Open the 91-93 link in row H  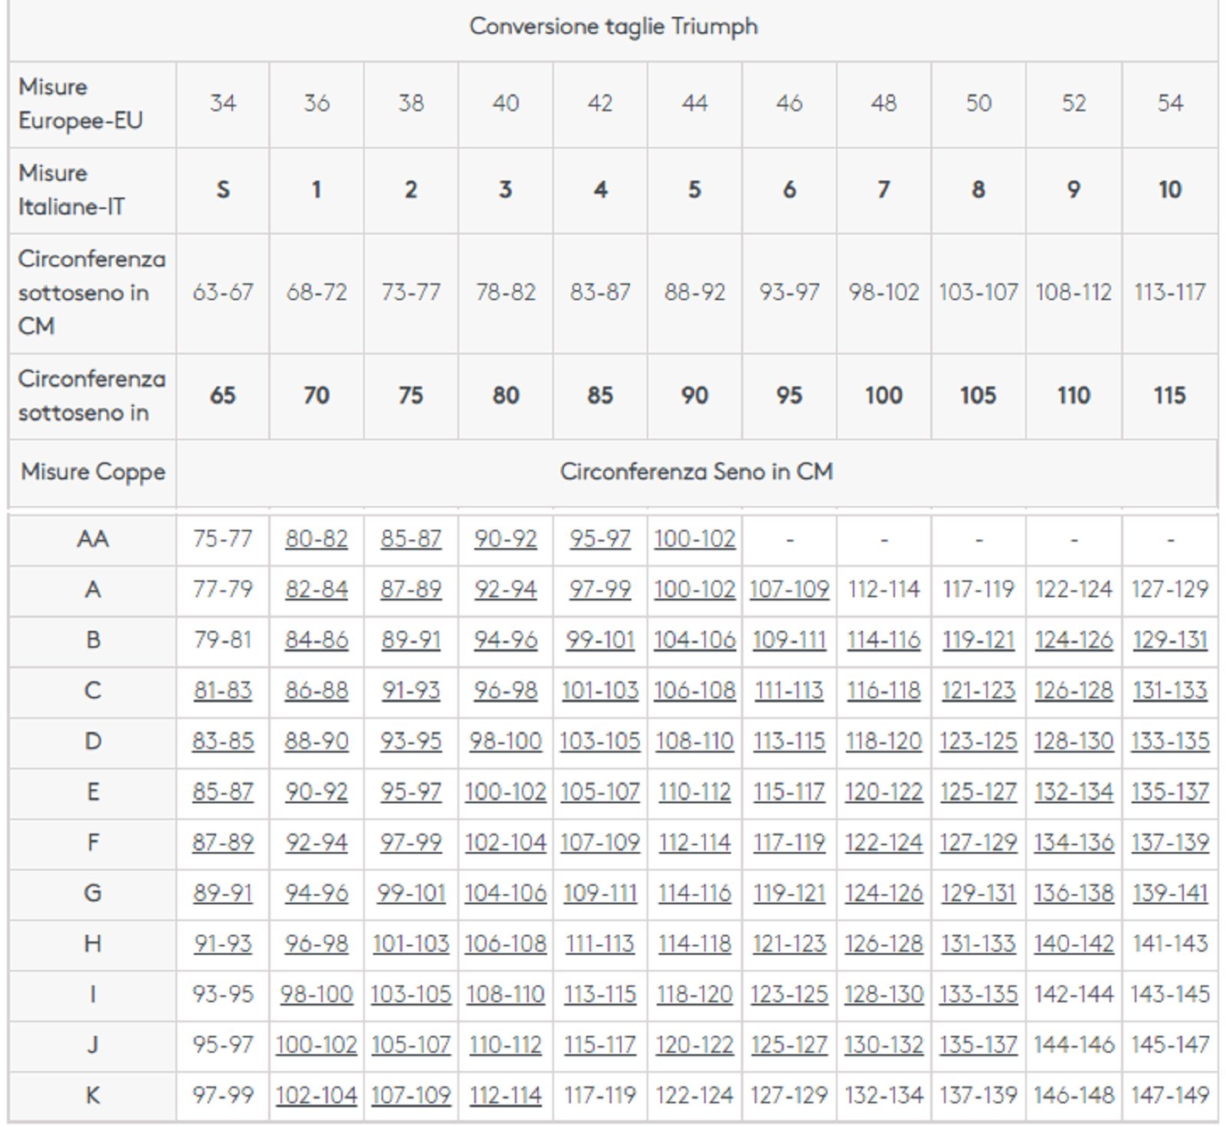(222, 943)
